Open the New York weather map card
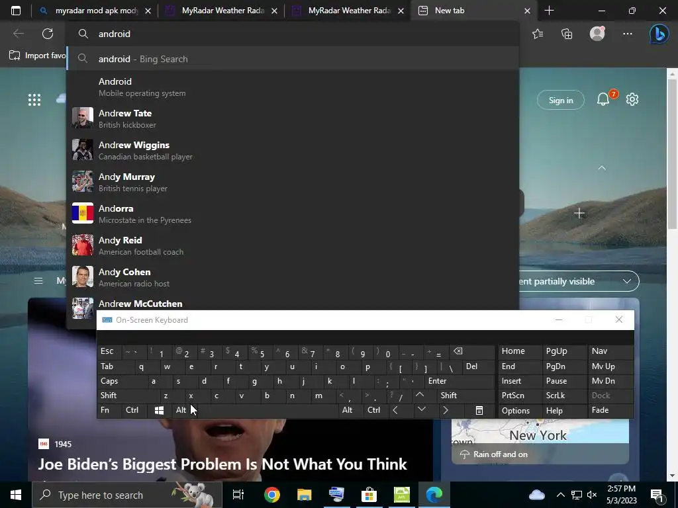 (540, 441)
